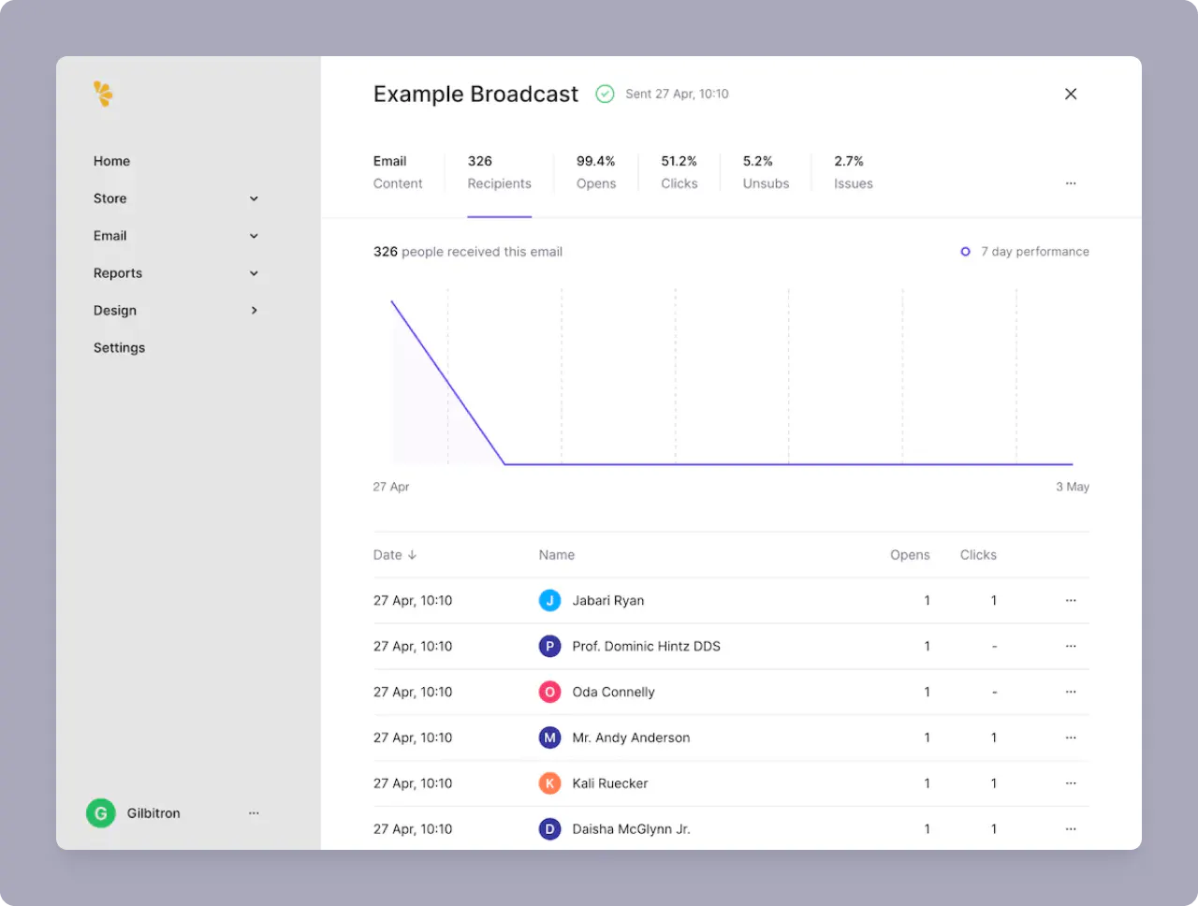Toggle the Date sort order
This screenshot has height=906, width=1198.
pyautogui.click(x=394, y=554)
